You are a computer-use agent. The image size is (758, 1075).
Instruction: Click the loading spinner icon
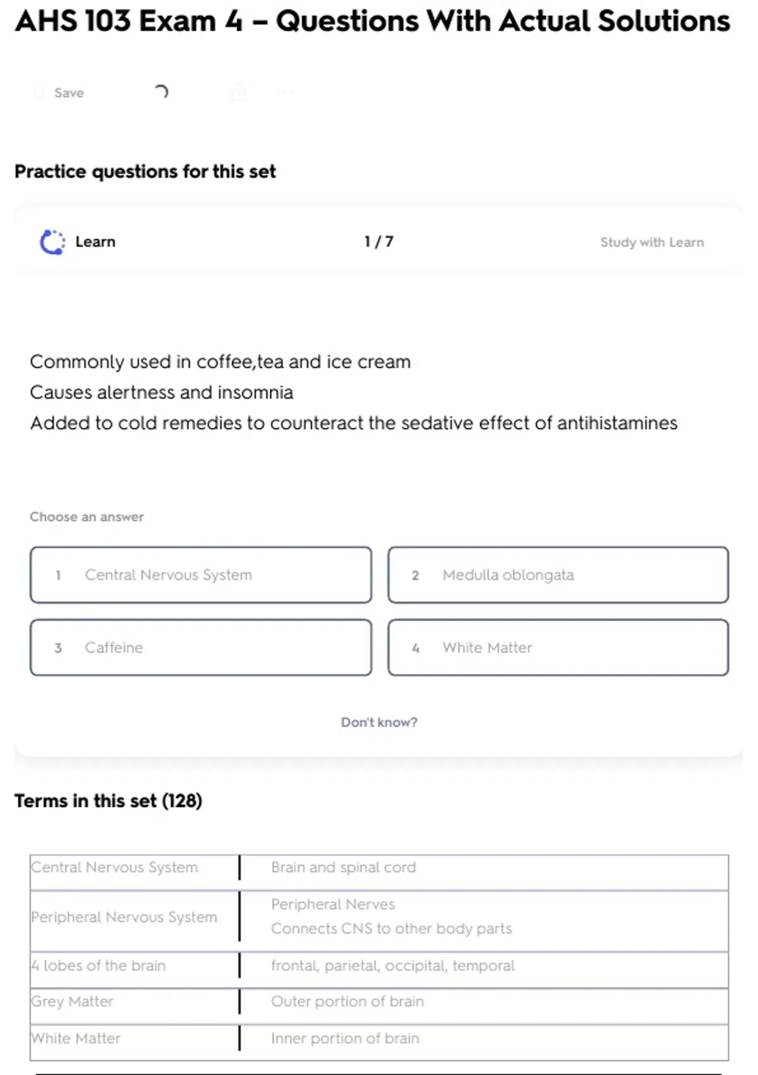[162, 92]
